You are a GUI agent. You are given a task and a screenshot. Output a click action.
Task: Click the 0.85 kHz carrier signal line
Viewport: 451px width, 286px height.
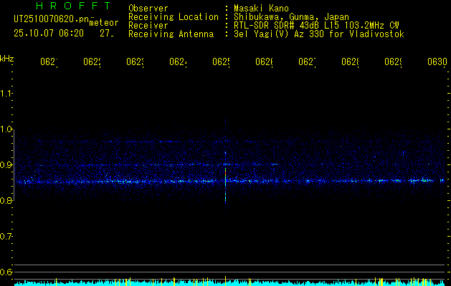point(229,182)
